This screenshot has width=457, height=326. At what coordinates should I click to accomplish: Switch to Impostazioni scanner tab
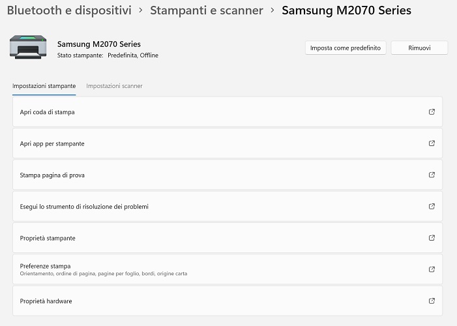[x=114, y=86]
